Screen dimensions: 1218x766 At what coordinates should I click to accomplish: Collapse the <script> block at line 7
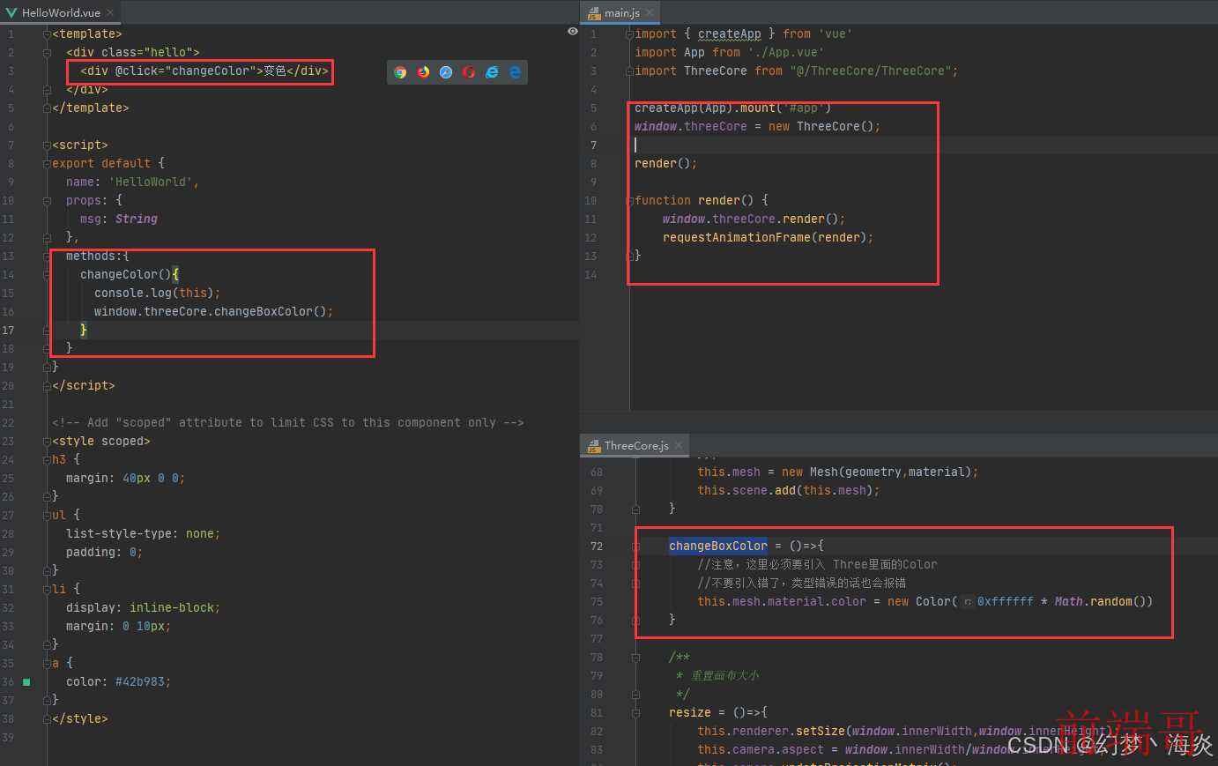[x=47, y=145]
